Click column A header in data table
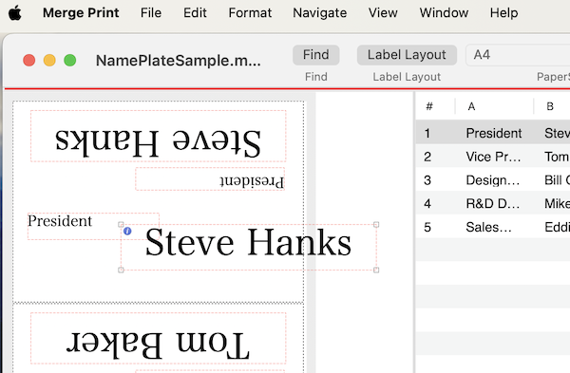Viewport: 570px width, 373px height. pyautogui.click(x=471, y=106)
